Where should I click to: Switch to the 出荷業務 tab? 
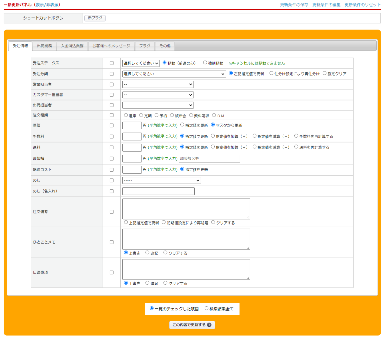(x=44, y=46)
